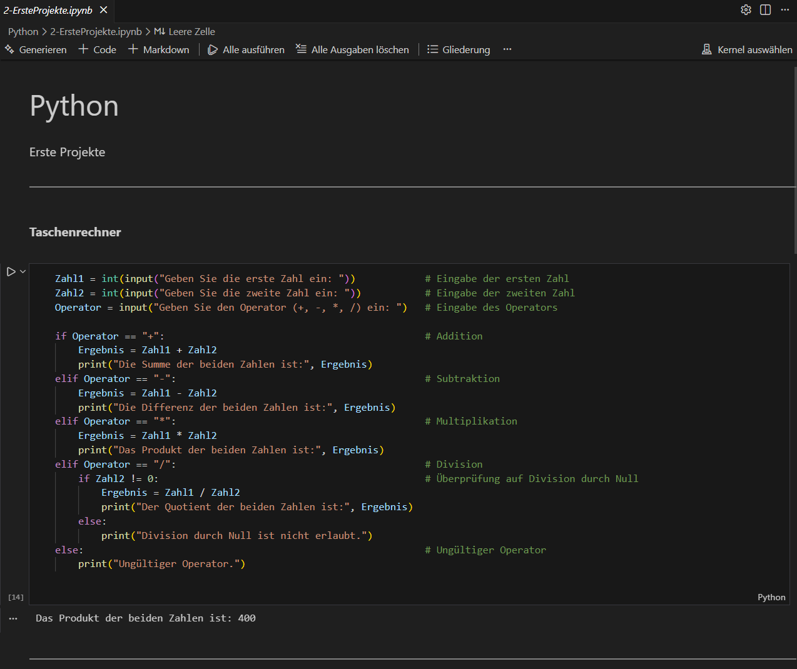The height and width of the screenshot is (669, 797).
Task: Open notebook settings gear icon
Action: (746, 9)
